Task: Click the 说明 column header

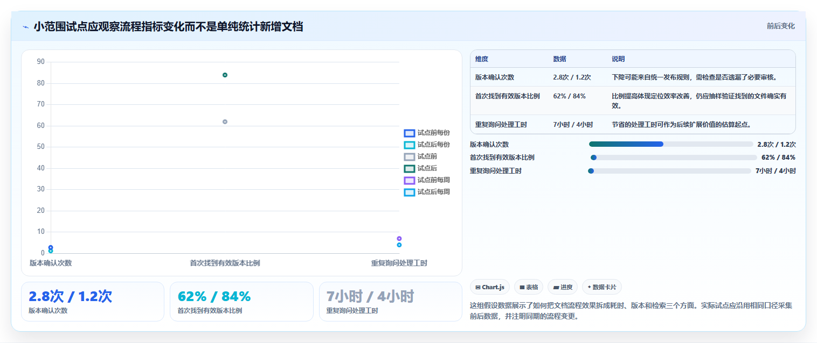Action: click(x=618, y=59)
